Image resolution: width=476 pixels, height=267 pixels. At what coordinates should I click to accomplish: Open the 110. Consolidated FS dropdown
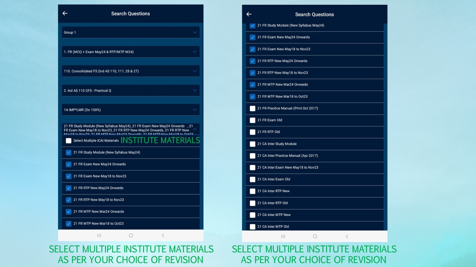click(131, 71)
